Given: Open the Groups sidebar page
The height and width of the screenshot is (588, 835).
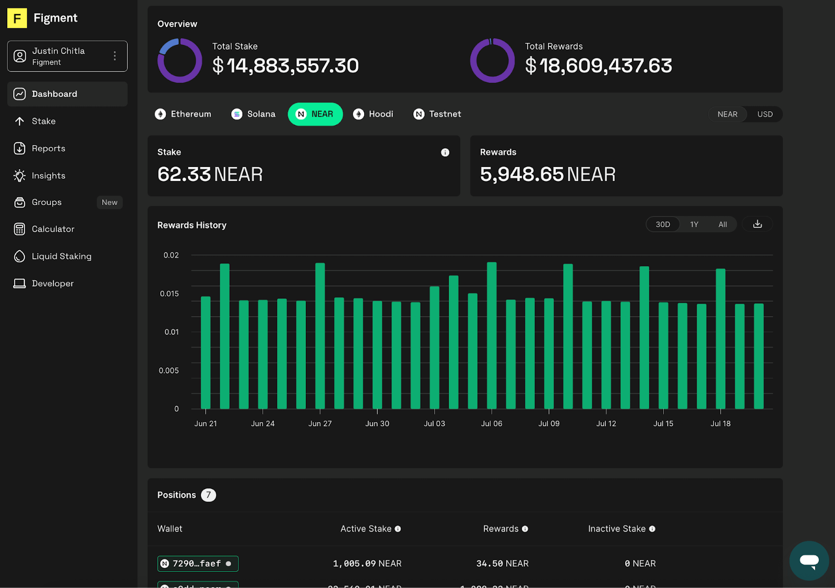Looking at the screenshot, I should point(67,202).
